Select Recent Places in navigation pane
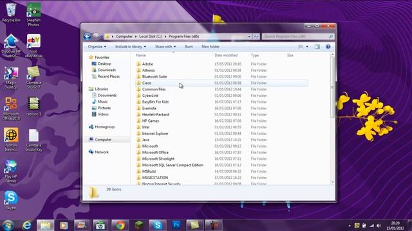Screen dimensions: 412x231 click(106, 76)
